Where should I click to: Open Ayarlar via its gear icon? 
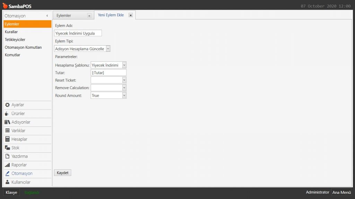tap(7, 105)
